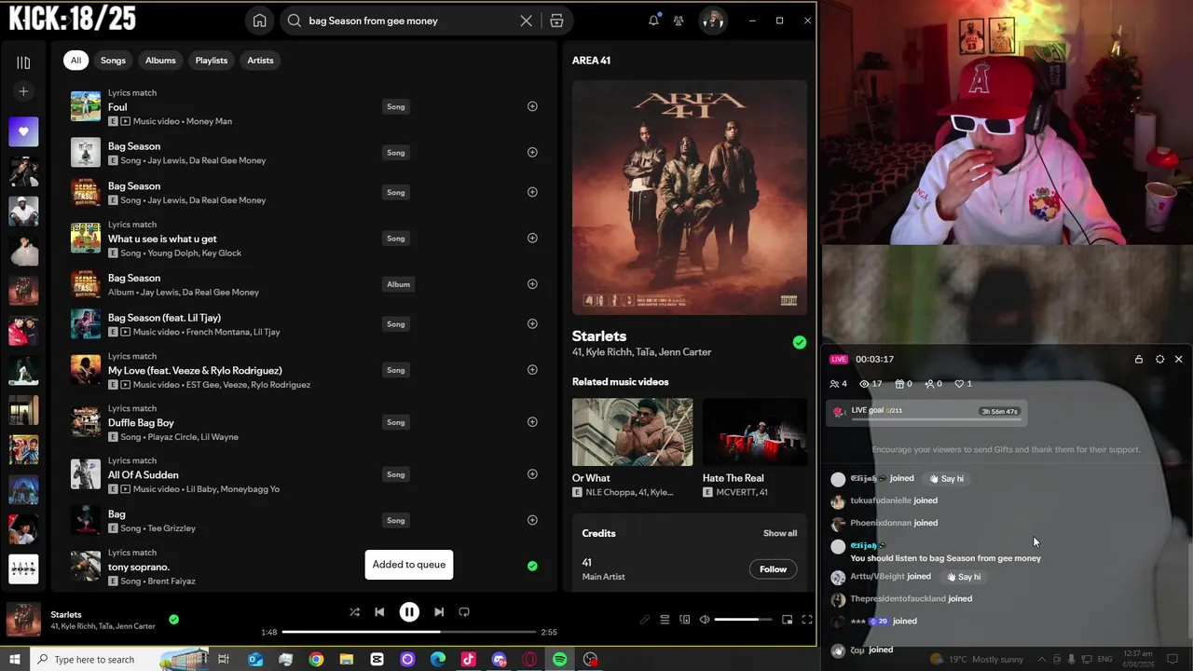This screenshot has height=671, width=1193.
Task: Select the Songs filter chip
Action: 113,61
